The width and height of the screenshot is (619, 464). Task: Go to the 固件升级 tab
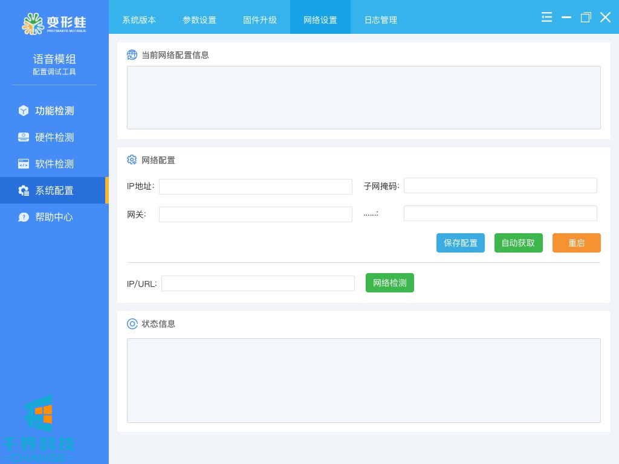(260, 20)
